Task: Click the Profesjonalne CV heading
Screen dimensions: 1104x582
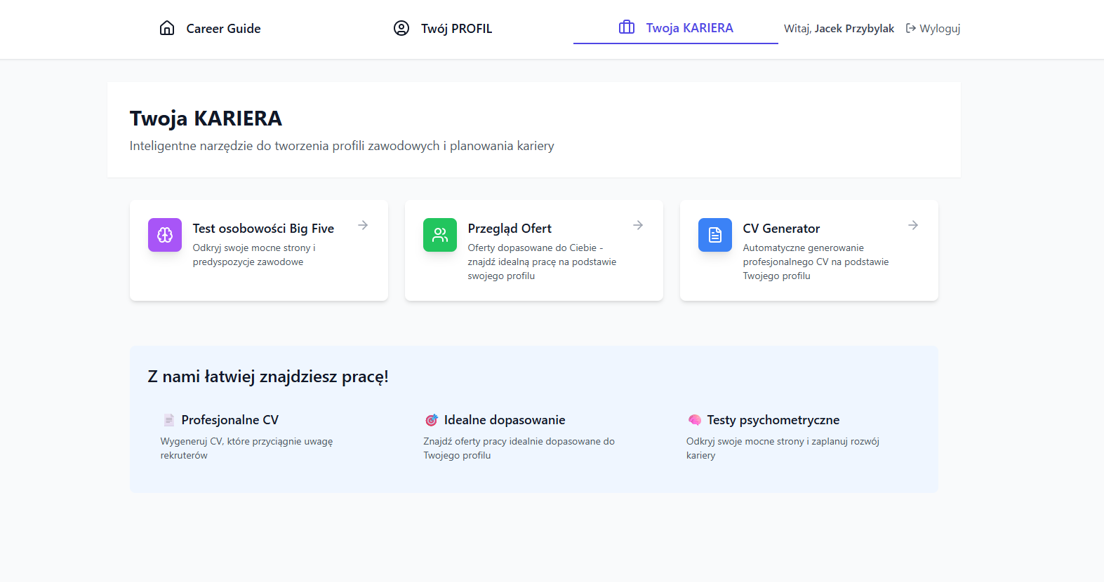Action: pos(230,420)
